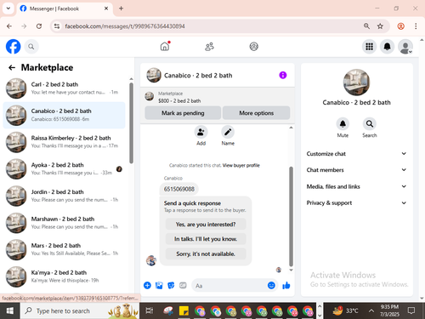Open the Raissa Kimberley chat

tap(64, 142)
